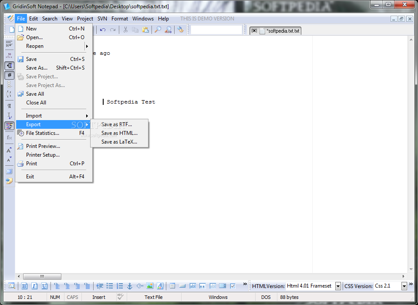Image resolution: width=418 pixels, height=305 pixels.
Task: Toggle the ruler icon in left sidebar
Action: 9,55
